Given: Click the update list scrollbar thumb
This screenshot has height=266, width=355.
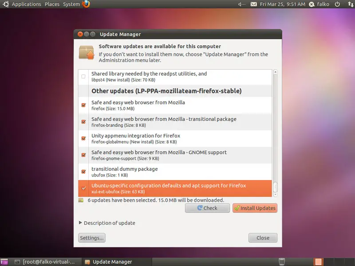Looking at the screenshot, I should point(275,187).
